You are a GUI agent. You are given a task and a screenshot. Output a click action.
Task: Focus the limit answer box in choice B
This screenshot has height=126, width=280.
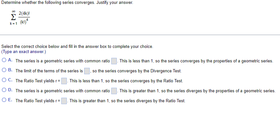[x=87, y=71]
